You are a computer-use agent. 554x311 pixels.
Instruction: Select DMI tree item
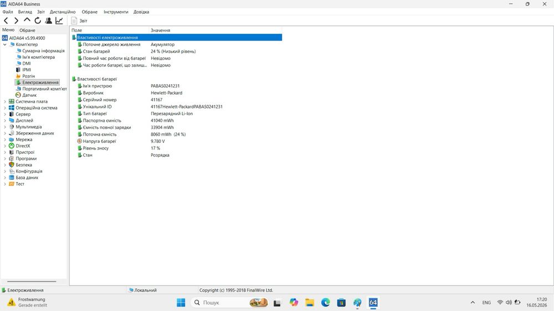(x=27, y=64)
